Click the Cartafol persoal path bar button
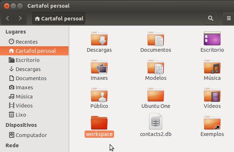 [x=59, y=18]
